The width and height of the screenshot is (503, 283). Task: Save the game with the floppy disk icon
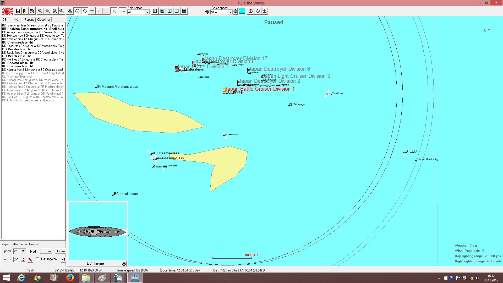pos(18,11)
